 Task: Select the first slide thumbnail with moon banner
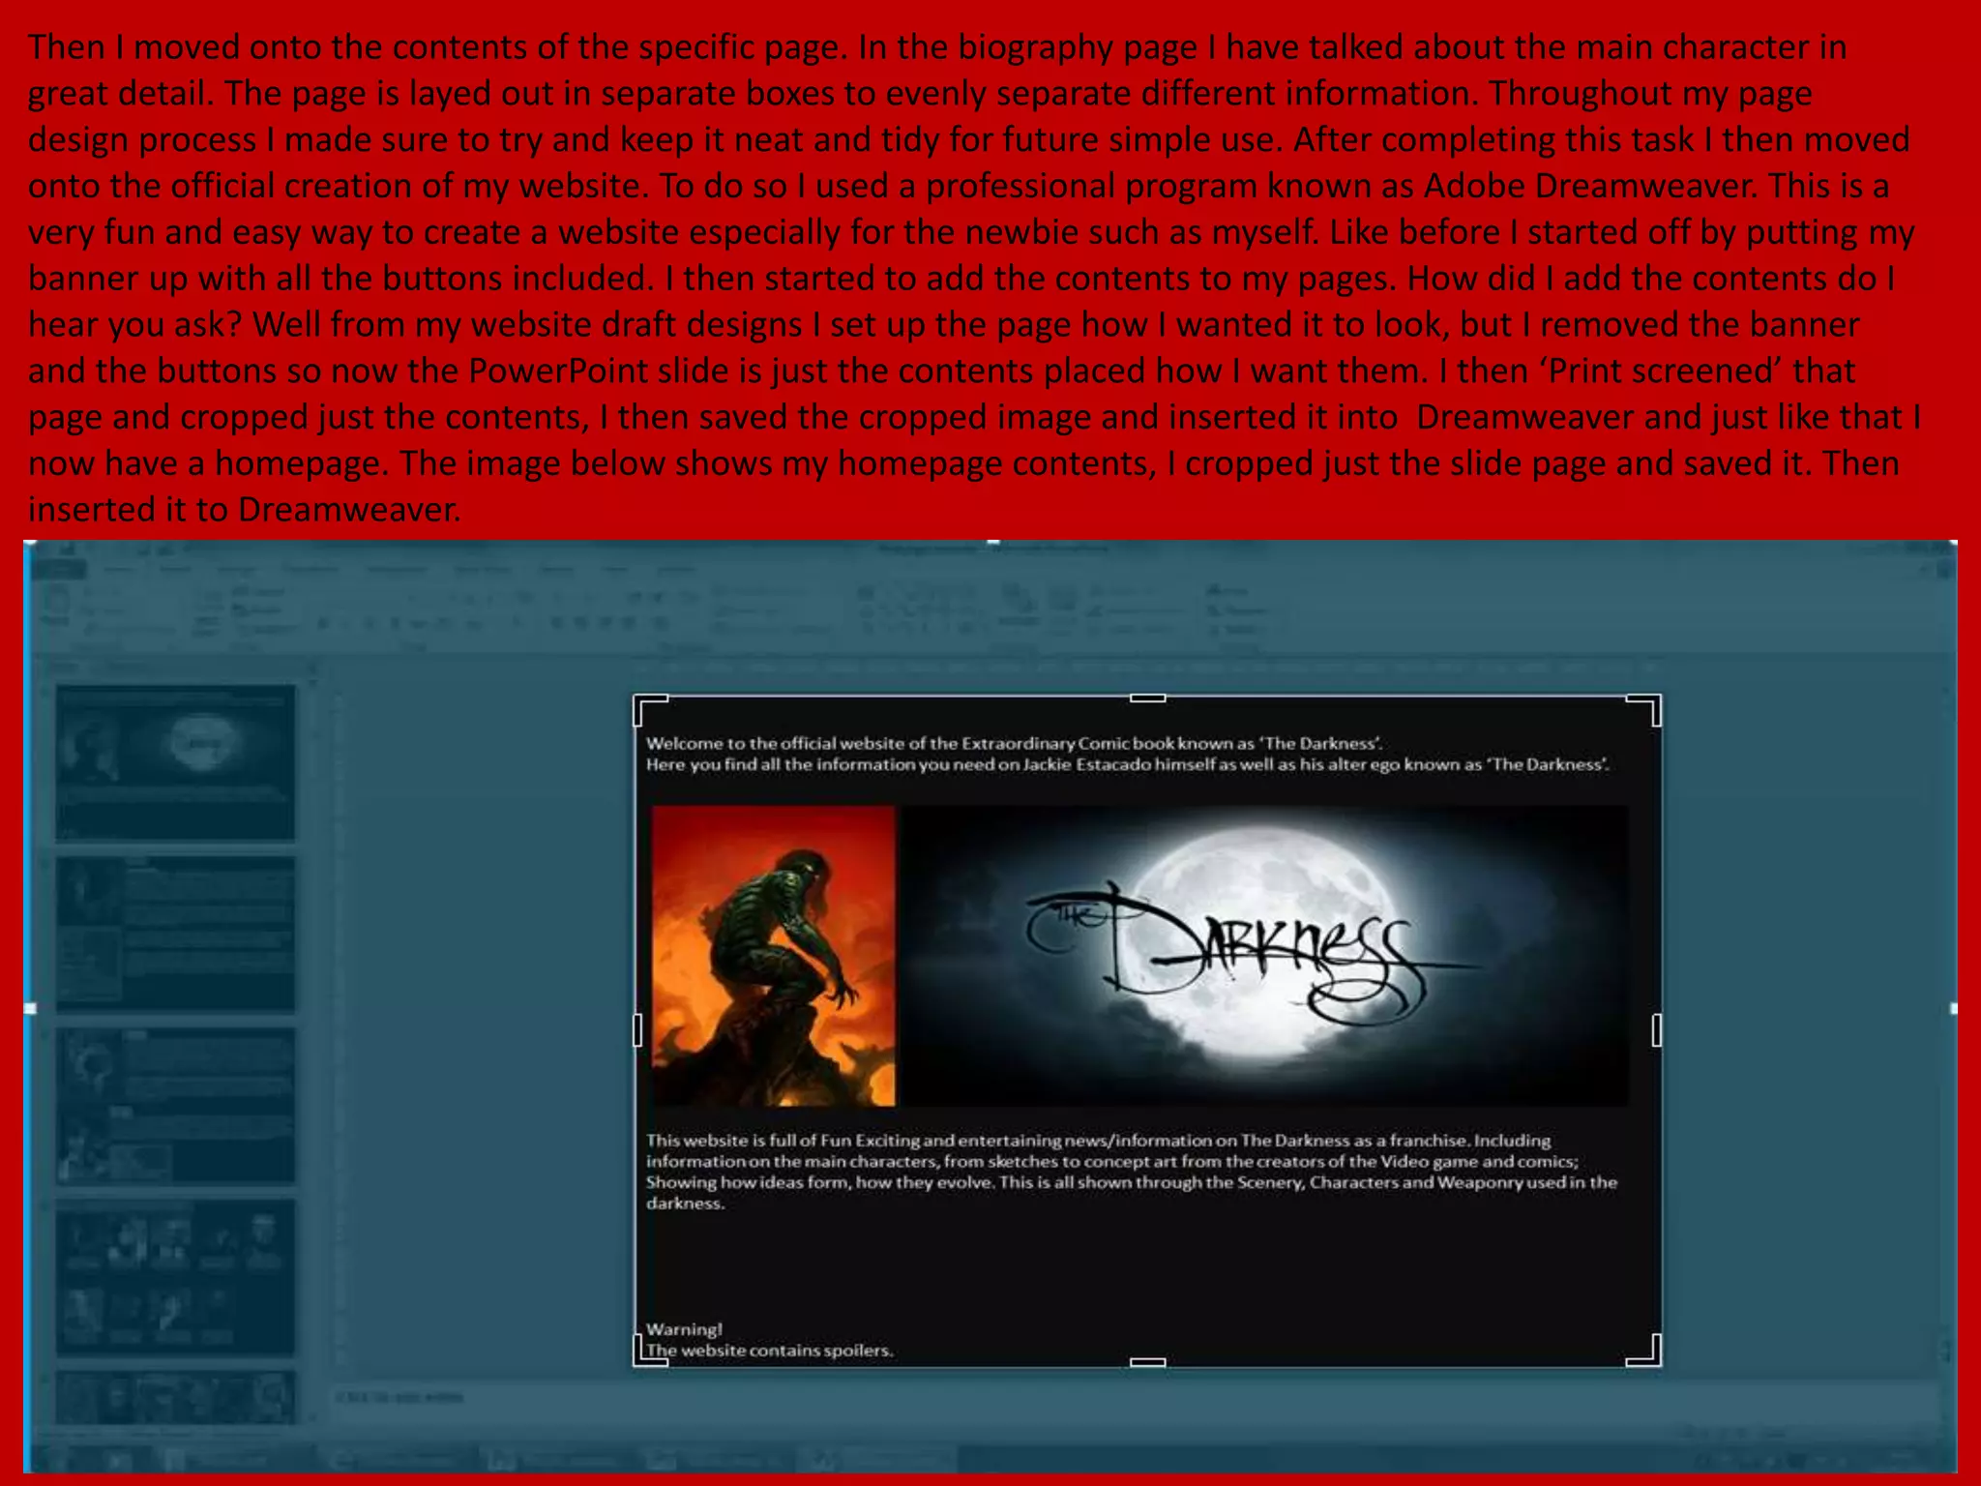[175, 762]
